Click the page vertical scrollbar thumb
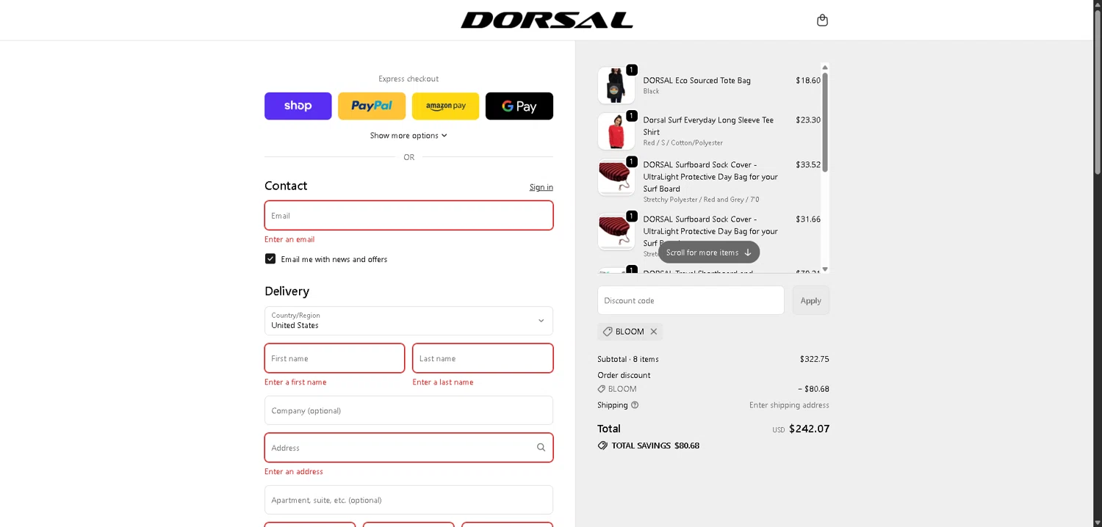 1098,92
